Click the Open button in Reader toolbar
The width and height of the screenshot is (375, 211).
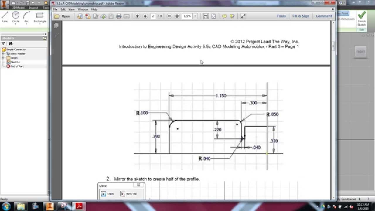point(62,16)
